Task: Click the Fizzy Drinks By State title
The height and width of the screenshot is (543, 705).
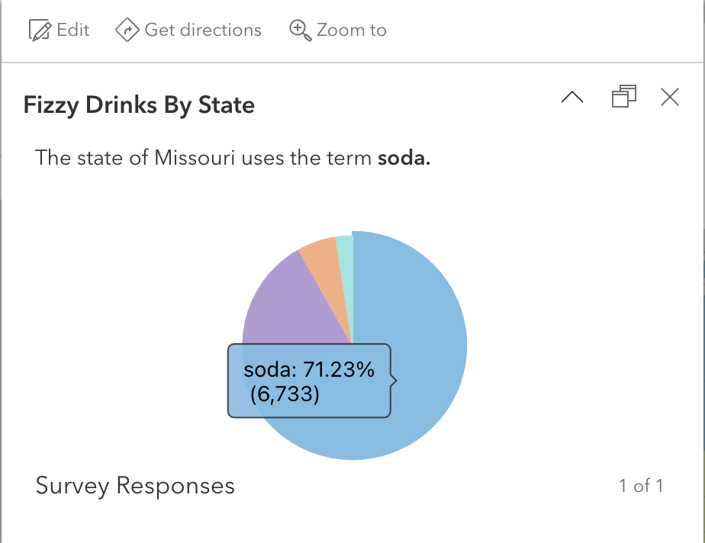Action: coord(139,104)
